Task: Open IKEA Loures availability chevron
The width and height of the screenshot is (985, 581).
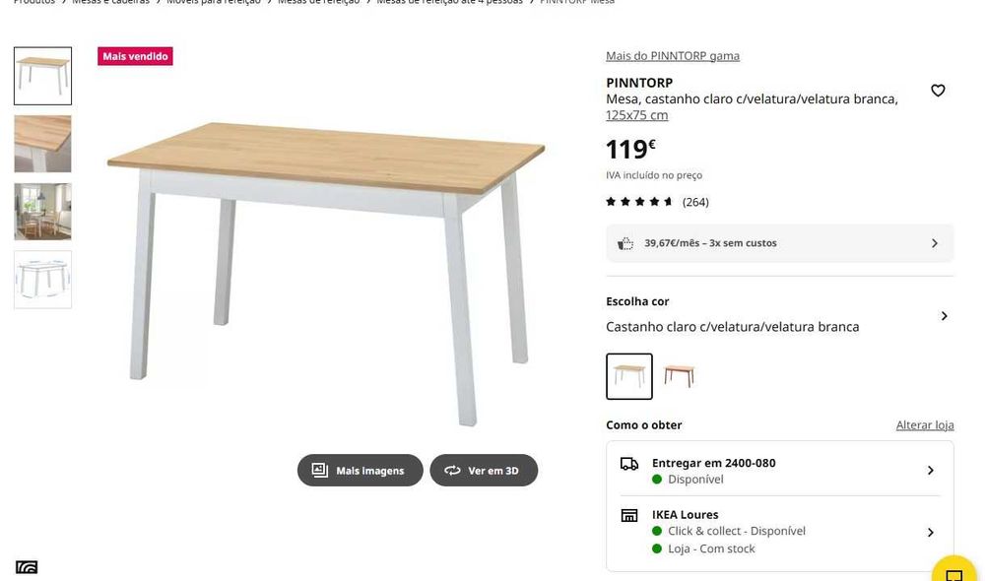Action: tap(930, 532)
